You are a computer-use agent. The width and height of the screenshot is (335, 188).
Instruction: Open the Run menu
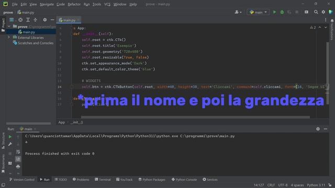click(86, 4)
